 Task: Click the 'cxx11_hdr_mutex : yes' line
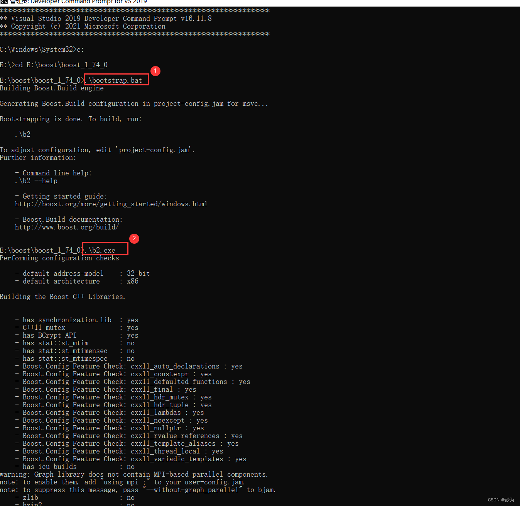click(x=113, y=397)
